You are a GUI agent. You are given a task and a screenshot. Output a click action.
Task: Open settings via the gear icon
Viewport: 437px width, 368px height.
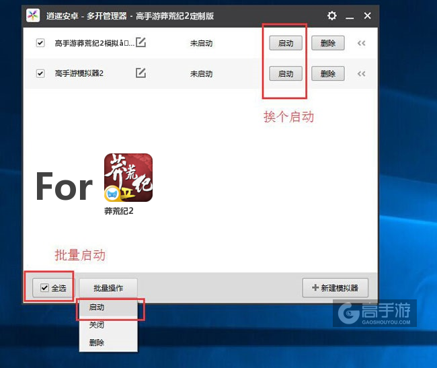pos(332,15)
